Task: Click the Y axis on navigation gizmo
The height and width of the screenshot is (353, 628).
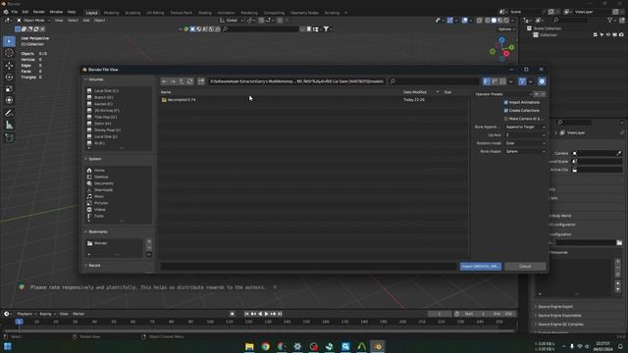Action: 511,47
